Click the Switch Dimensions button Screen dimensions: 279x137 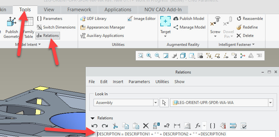(56, 27)
